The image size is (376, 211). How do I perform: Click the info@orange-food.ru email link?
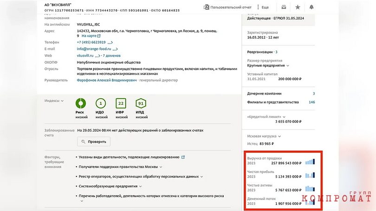94,49
